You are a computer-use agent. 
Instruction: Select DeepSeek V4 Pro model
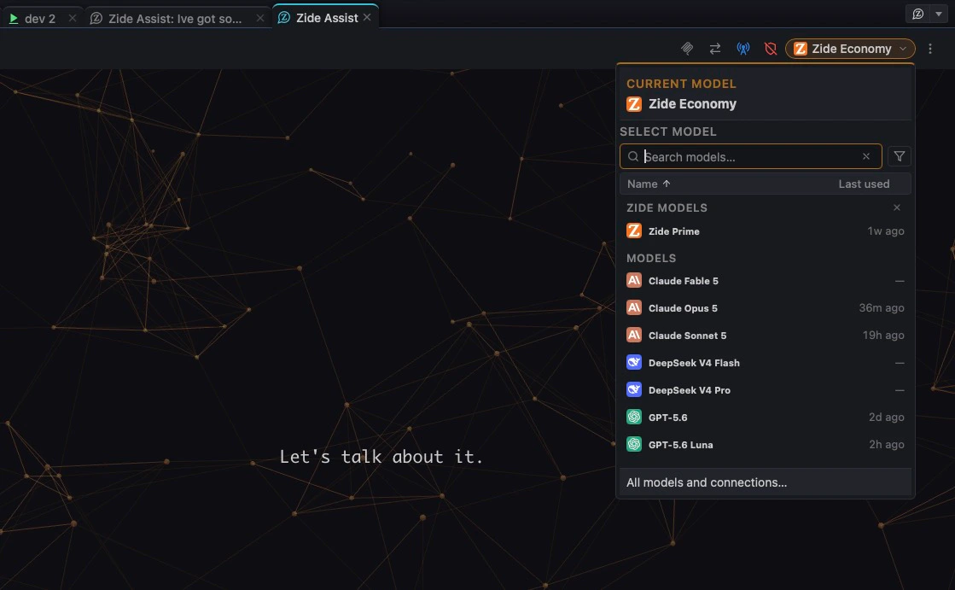765,390
